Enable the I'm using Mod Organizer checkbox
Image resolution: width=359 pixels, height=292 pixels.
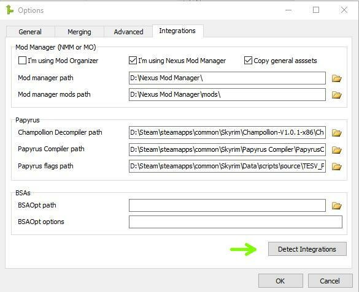pyautogui.click(x=22, y=61)
